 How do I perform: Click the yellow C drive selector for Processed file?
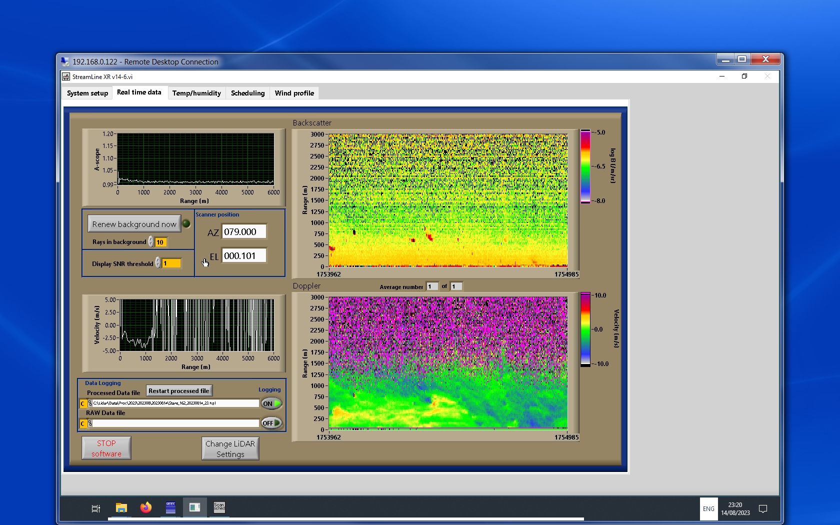pos(83,403)
